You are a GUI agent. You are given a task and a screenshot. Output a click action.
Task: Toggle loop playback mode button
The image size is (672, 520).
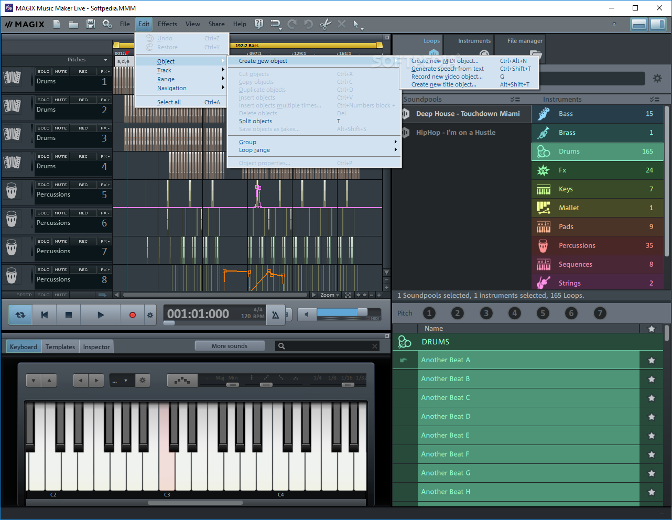click(x=20, y=315)
